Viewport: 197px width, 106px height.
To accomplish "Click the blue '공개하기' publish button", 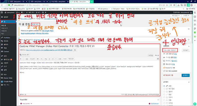I will click(x=186, y=75).
